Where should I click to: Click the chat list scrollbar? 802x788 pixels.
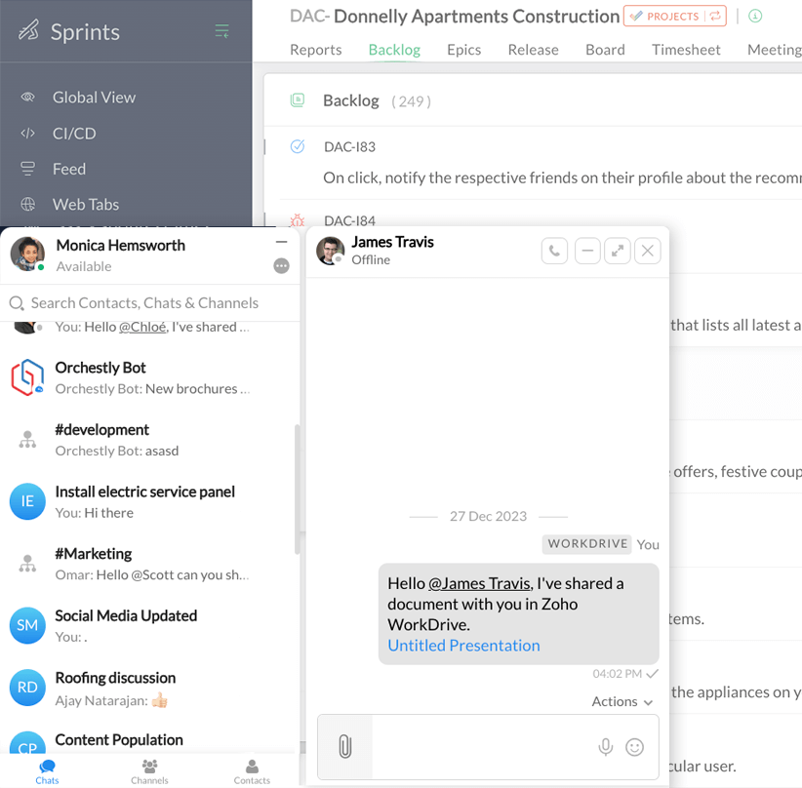[x=298, y=490]
